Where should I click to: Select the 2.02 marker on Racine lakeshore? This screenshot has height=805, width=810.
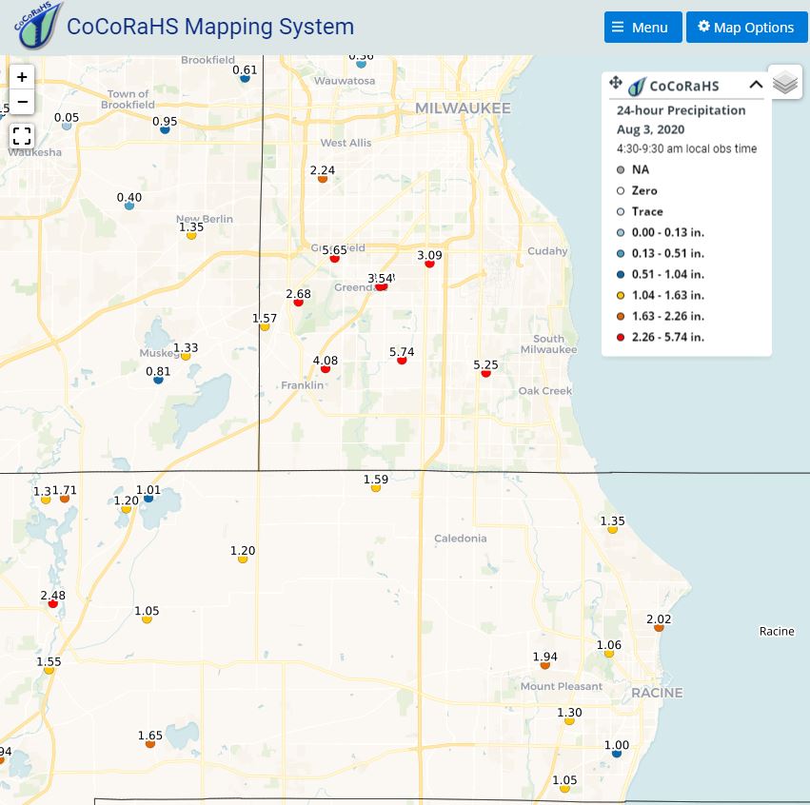click(x=659, y=628)
